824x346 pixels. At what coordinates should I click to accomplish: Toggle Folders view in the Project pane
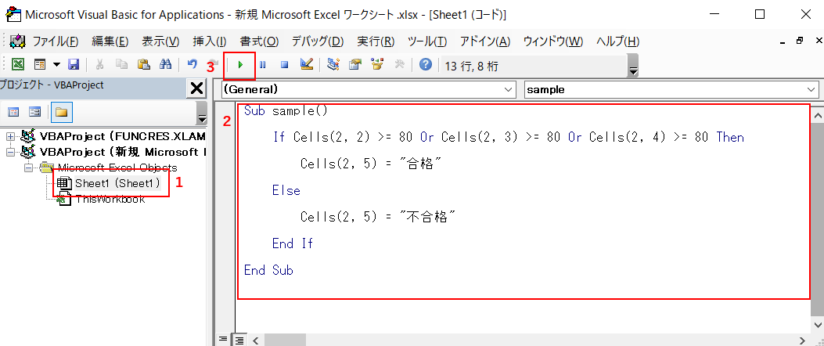[61, 112]
